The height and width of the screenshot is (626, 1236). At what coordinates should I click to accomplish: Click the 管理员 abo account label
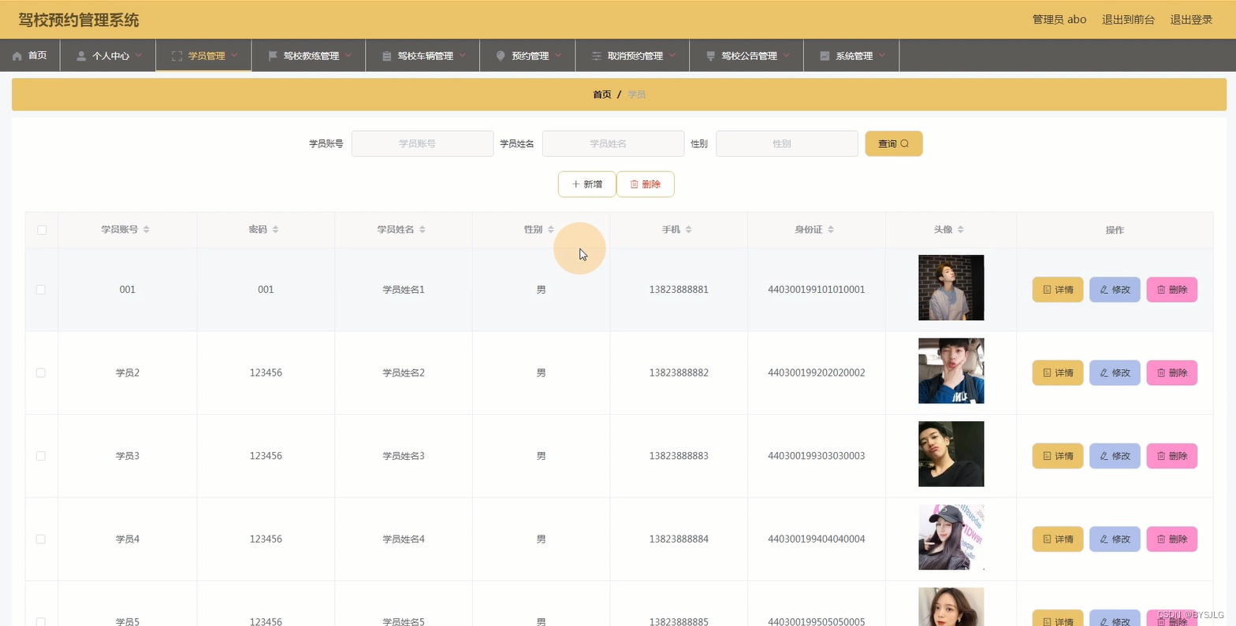(1059, 20)
